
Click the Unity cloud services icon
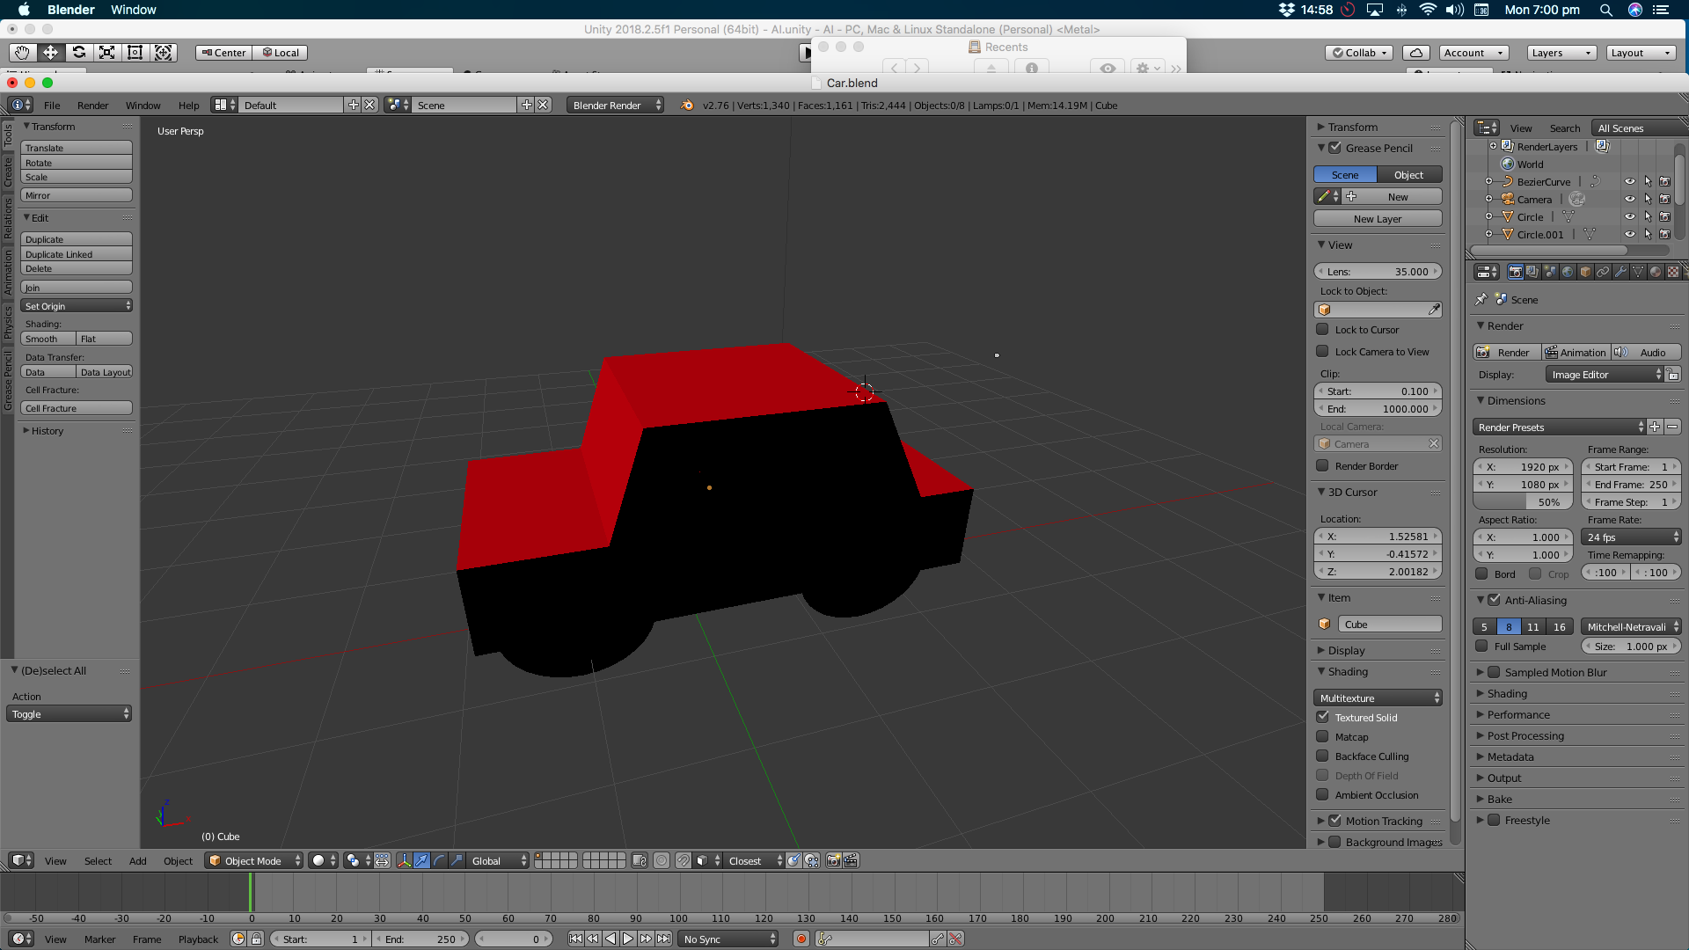pos(1415,53)
